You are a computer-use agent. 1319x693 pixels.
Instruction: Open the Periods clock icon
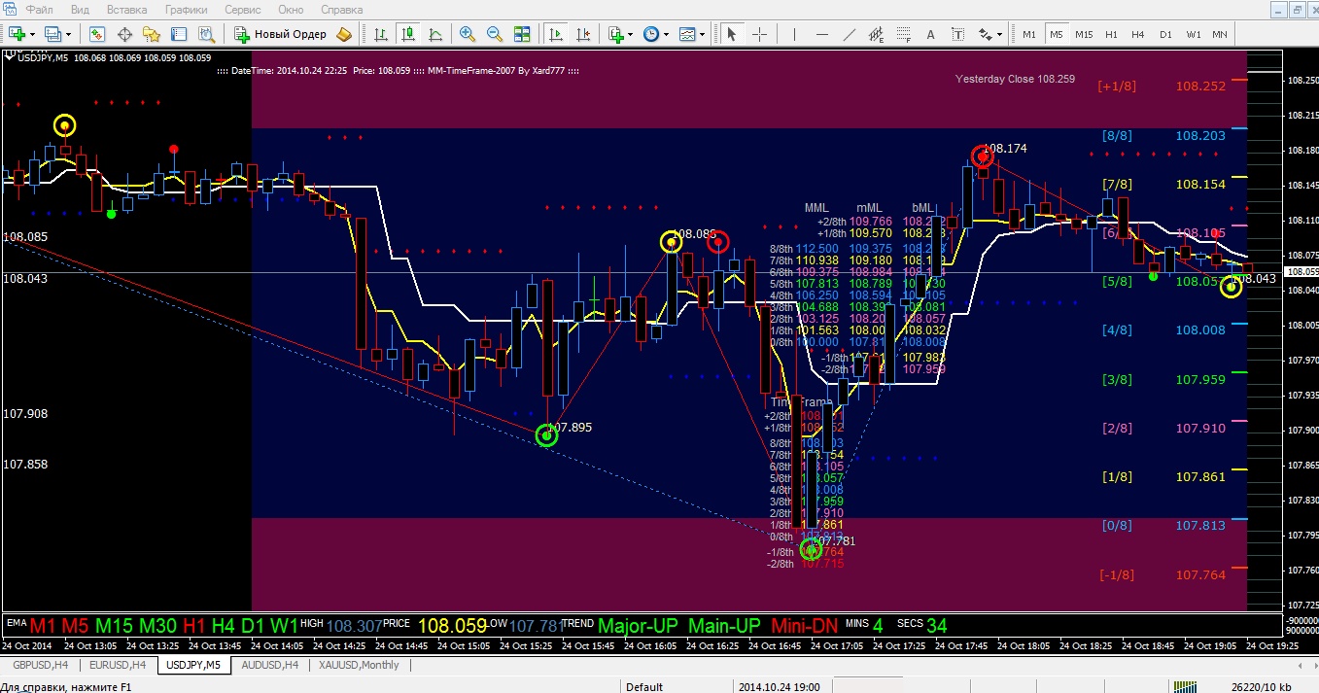click(650, 34)
